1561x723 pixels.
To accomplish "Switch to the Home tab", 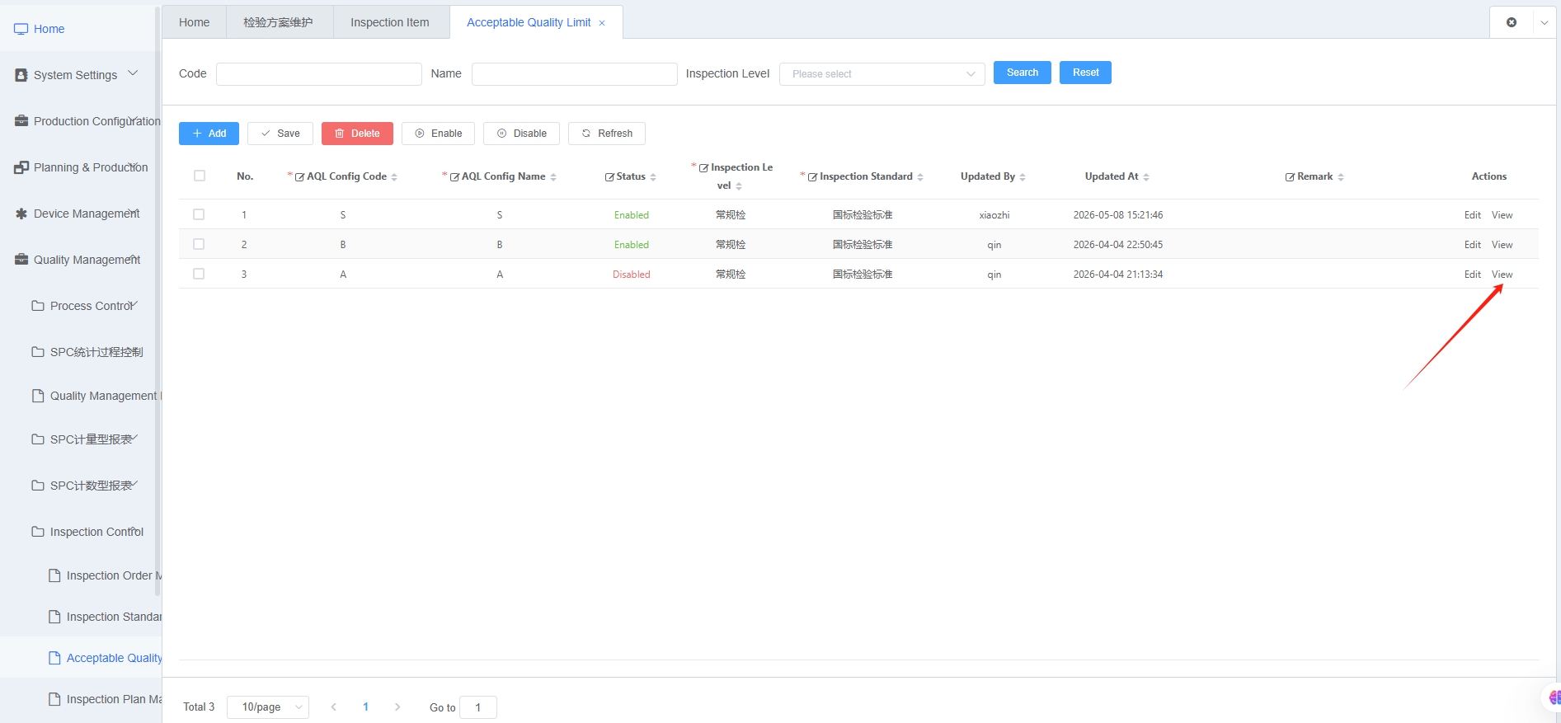I will 195,22.
